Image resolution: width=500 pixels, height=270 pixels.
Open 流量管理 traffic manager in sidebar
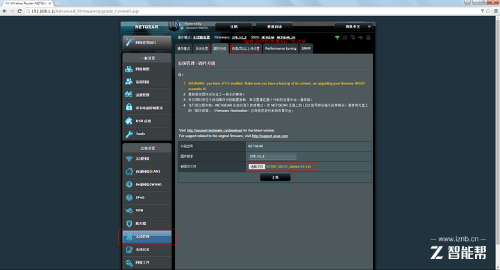147,95
